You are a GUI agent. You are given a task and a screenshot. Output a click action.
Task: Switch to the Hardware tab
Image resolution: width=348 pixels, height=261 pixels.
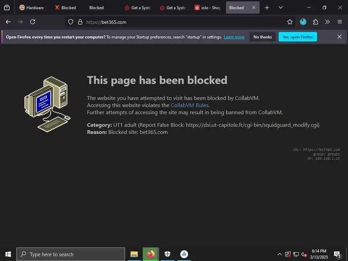32,7
